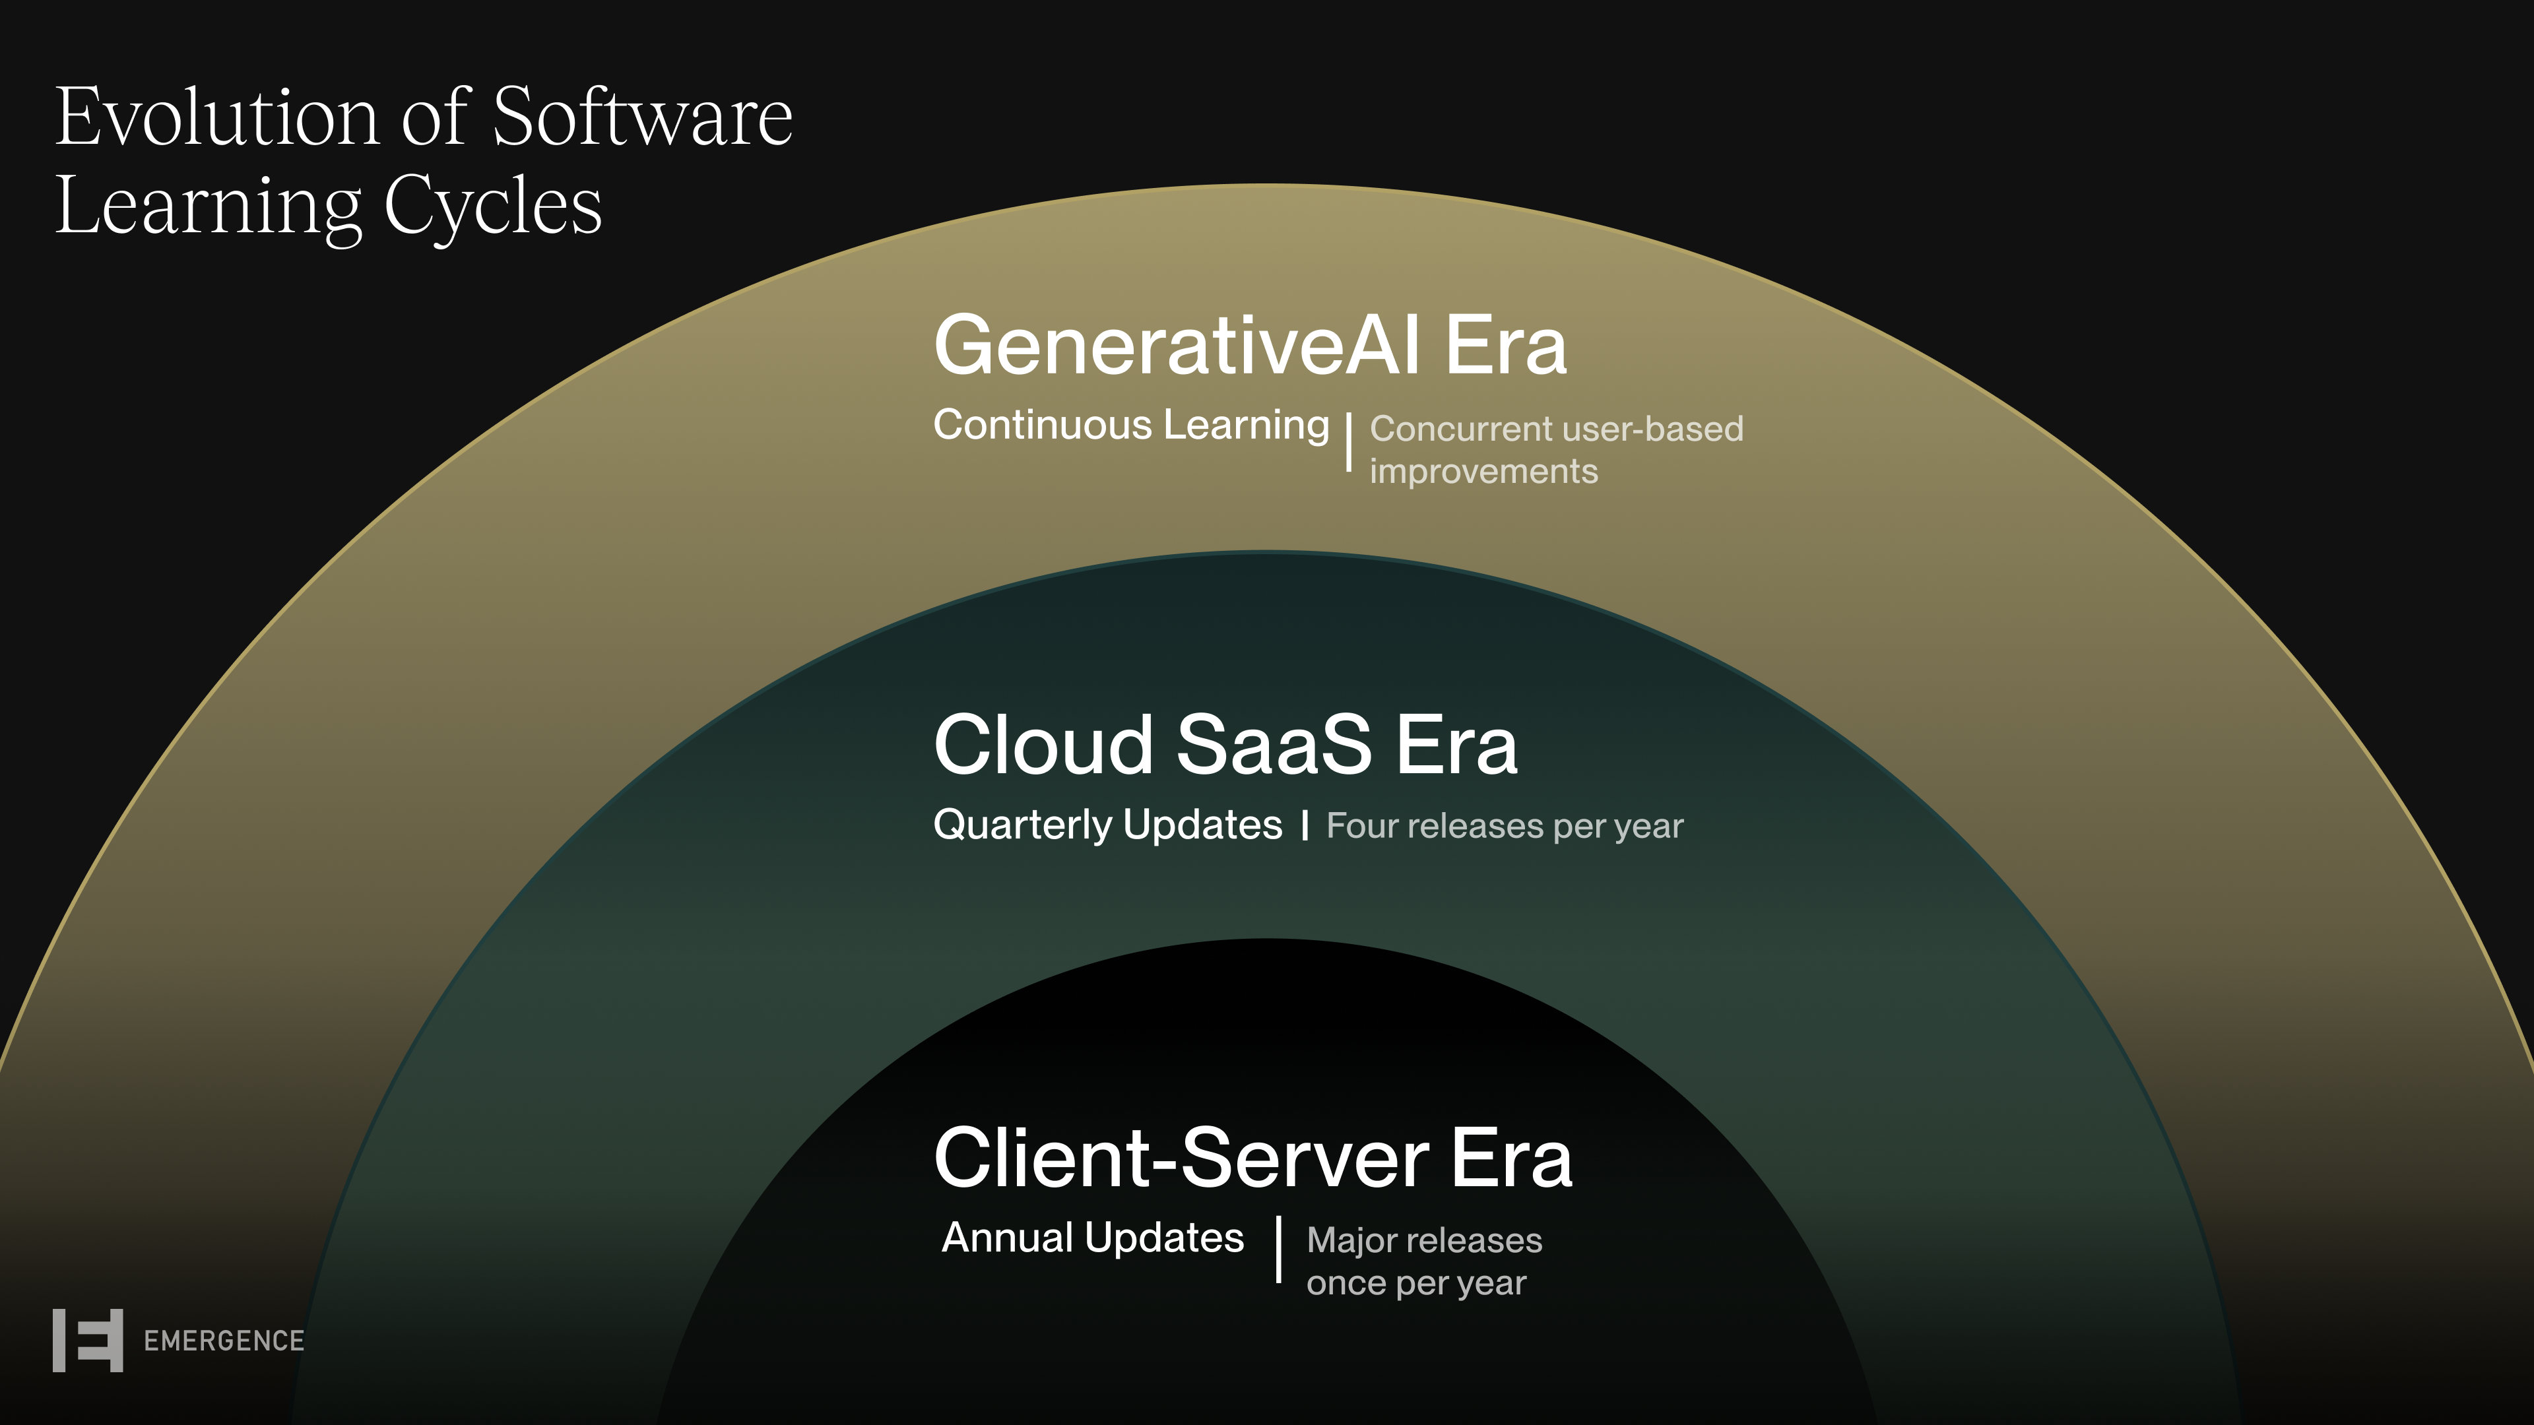Click the EMERGENCE wordmark text
Screen dimensions: 2534x1425
click(223, 1341)
